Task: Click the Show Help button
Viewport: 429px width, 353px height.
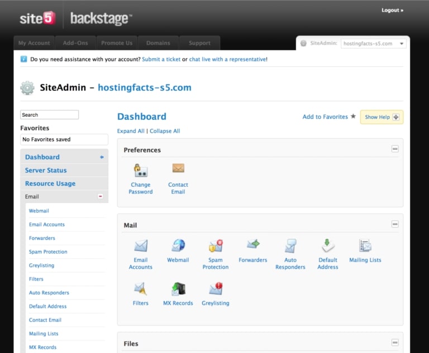Action: pos(382,117)
